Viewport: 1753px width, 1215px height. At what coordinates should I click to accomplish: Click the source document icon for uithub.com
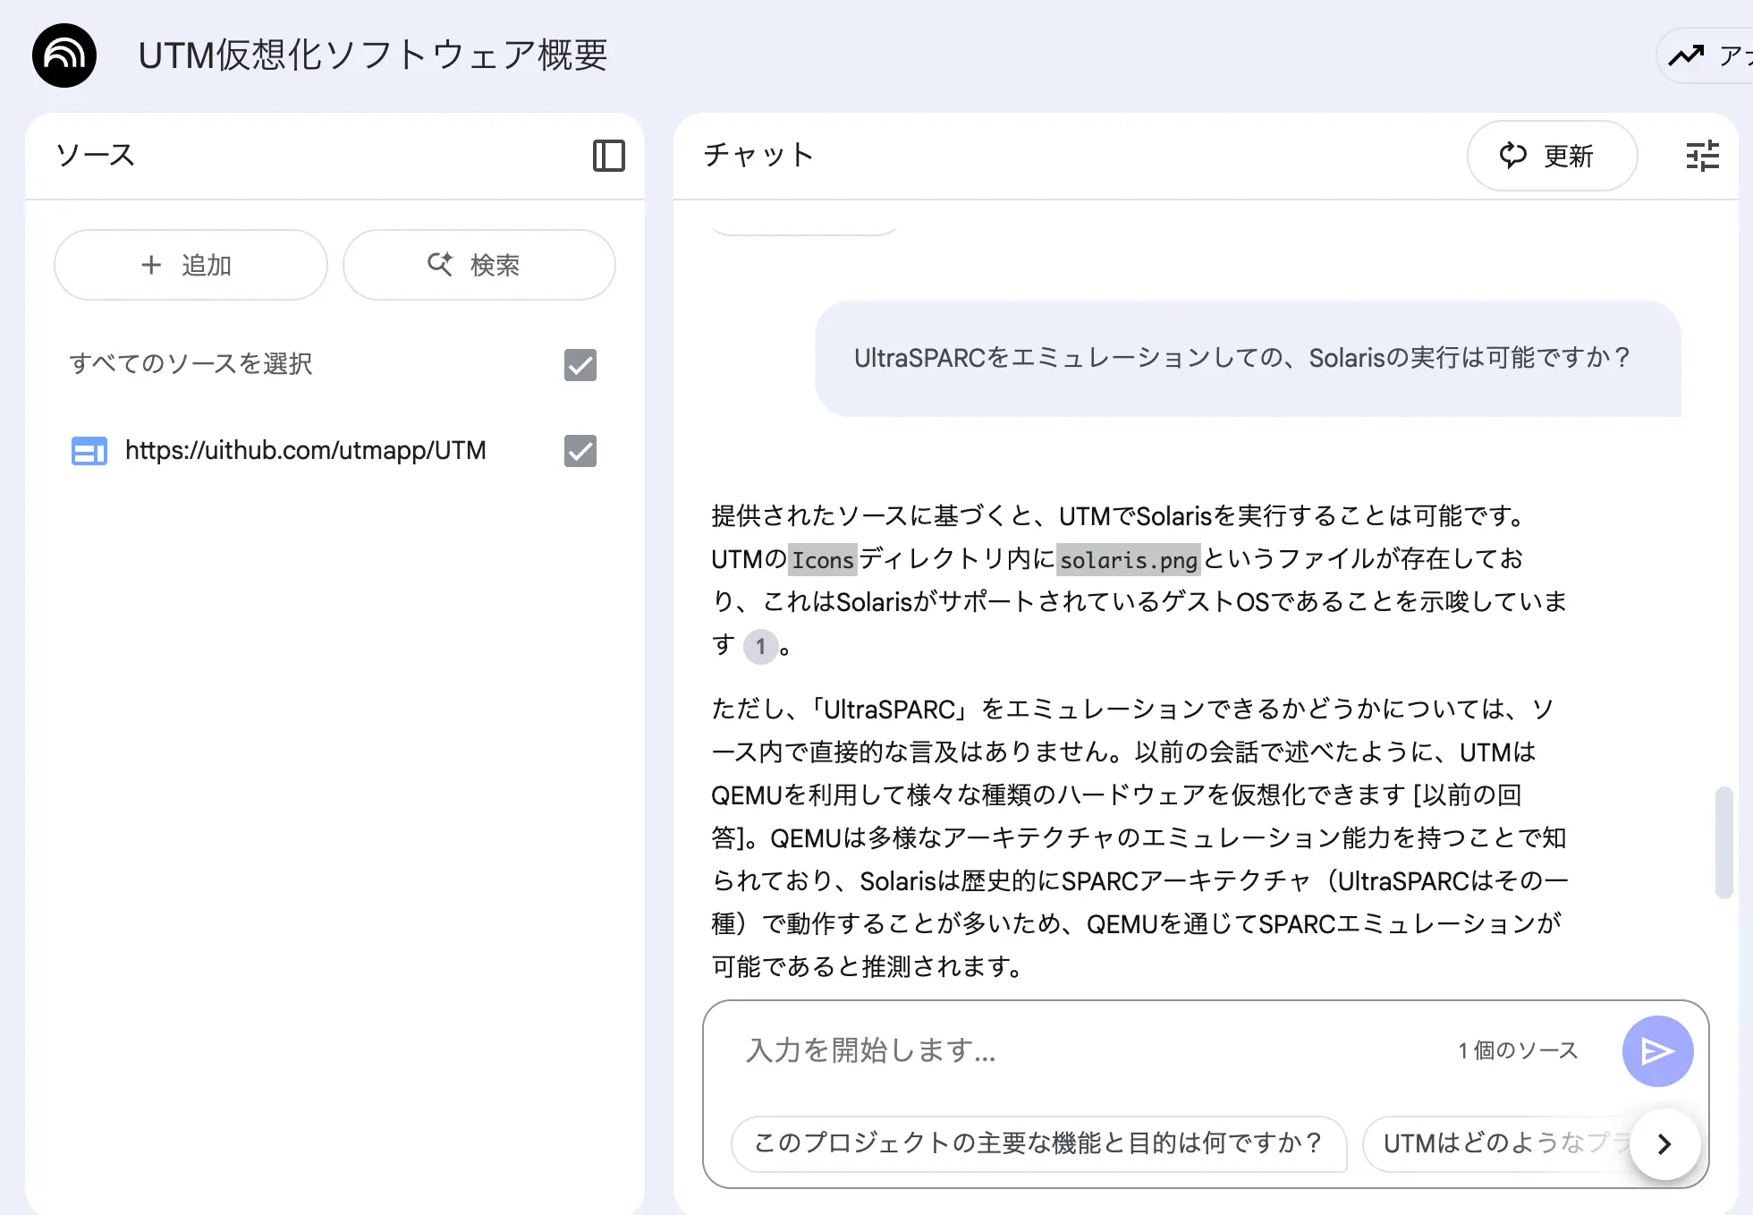(89, 451)
